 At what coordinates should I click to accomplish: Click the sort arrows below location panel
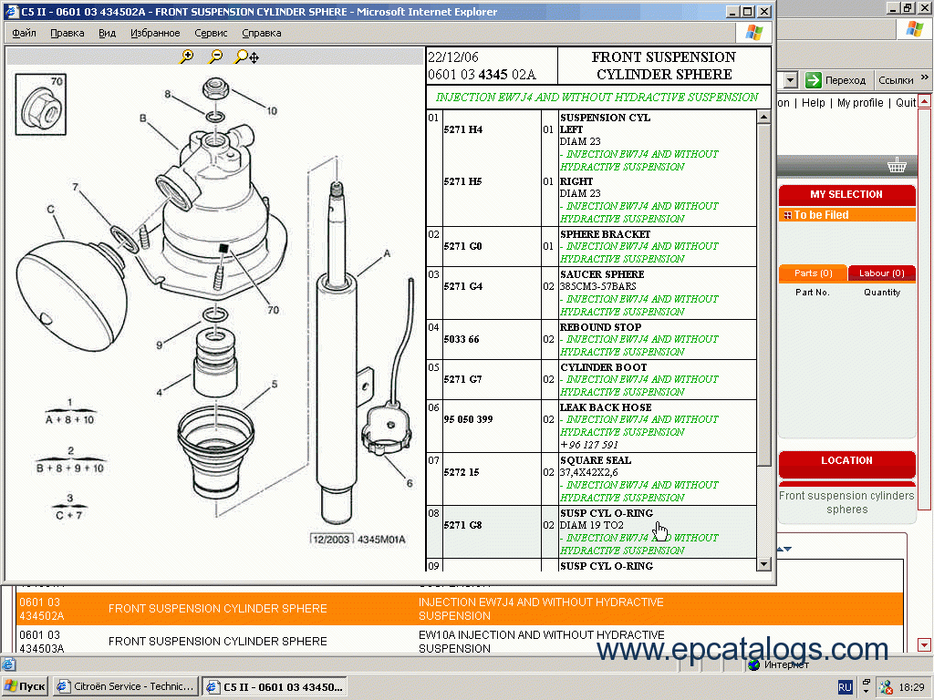[x=785, y=549]
